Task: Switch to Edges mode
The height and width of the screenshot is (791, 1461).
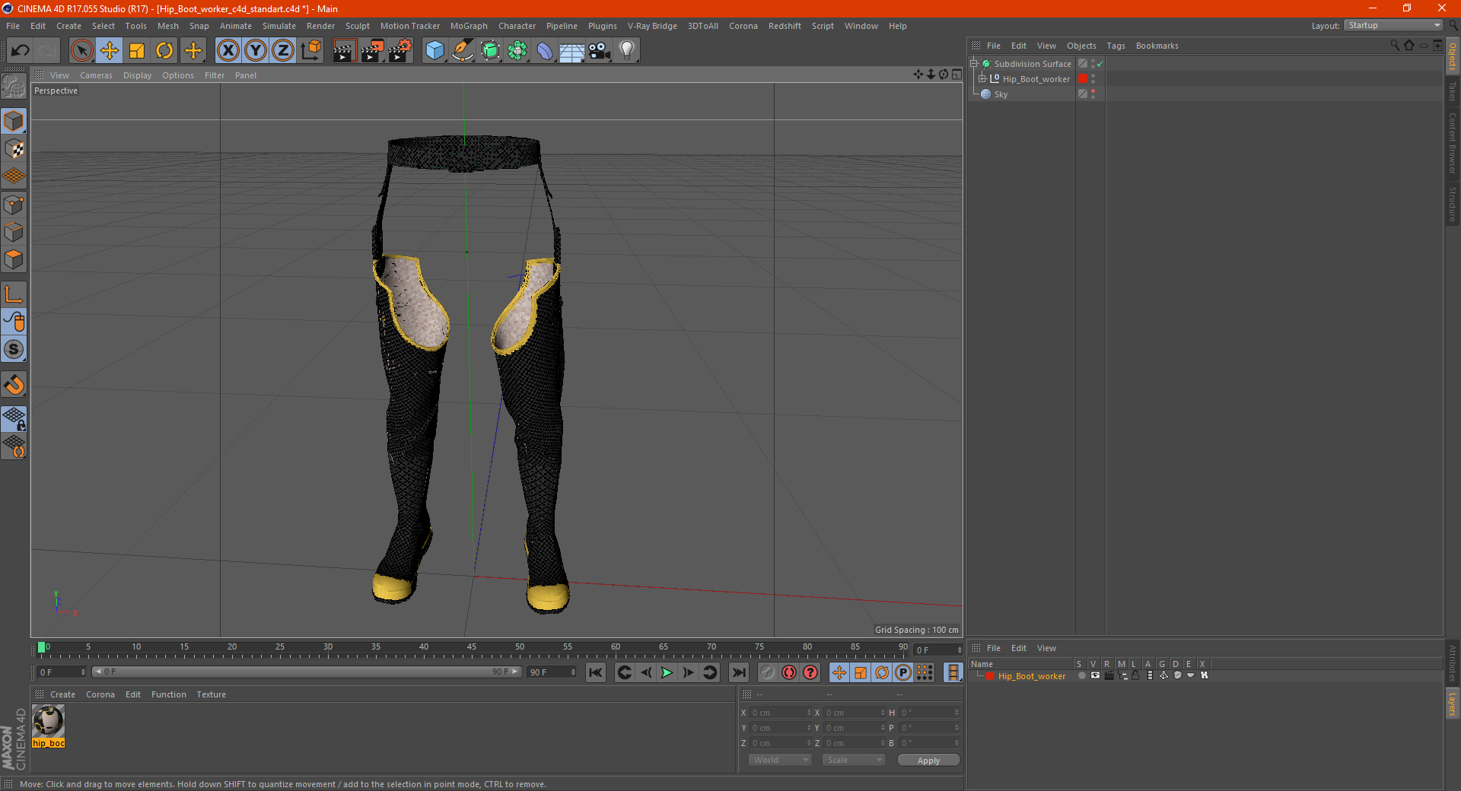Action: (14, 232)
